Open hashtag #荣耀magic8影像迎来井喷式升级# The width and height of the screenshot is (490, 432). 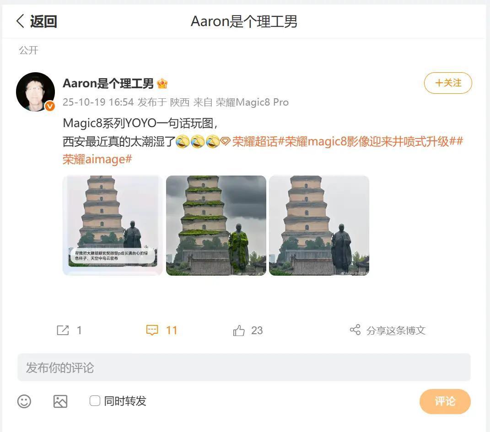[367, 141]
